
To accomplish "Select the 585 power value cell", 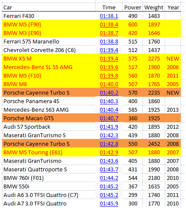I will [133, 110].
